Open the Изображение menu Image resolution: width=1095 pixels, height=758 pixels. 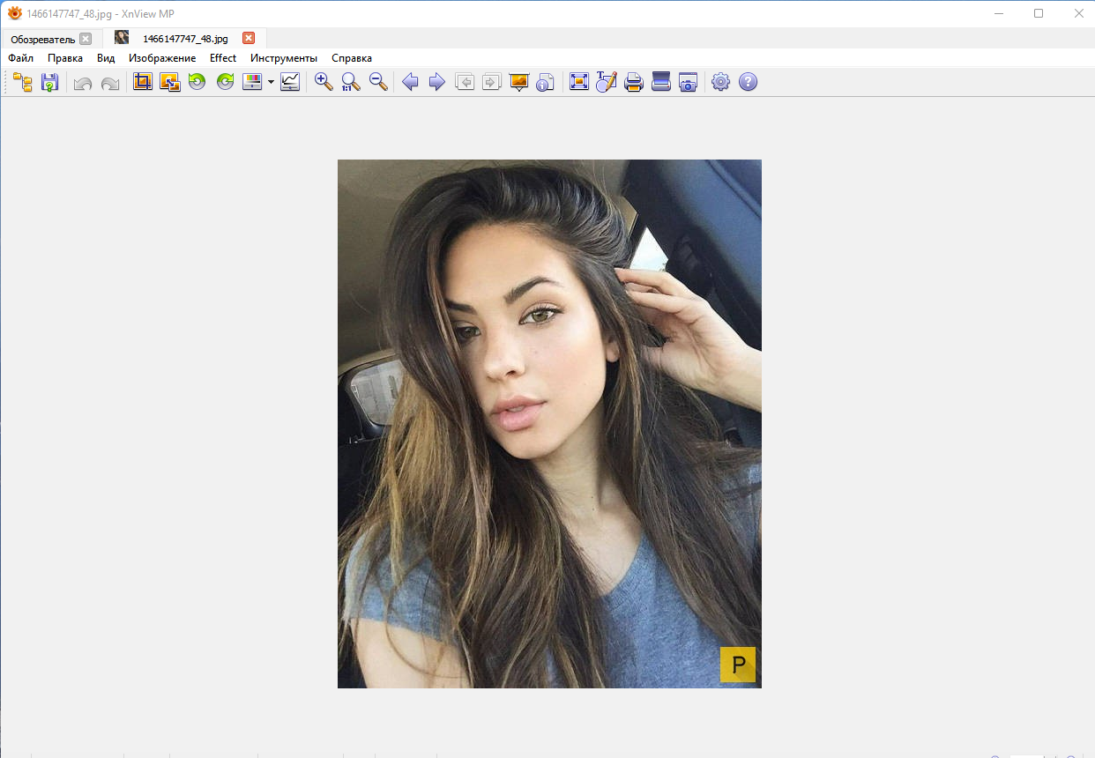(162, 58)
